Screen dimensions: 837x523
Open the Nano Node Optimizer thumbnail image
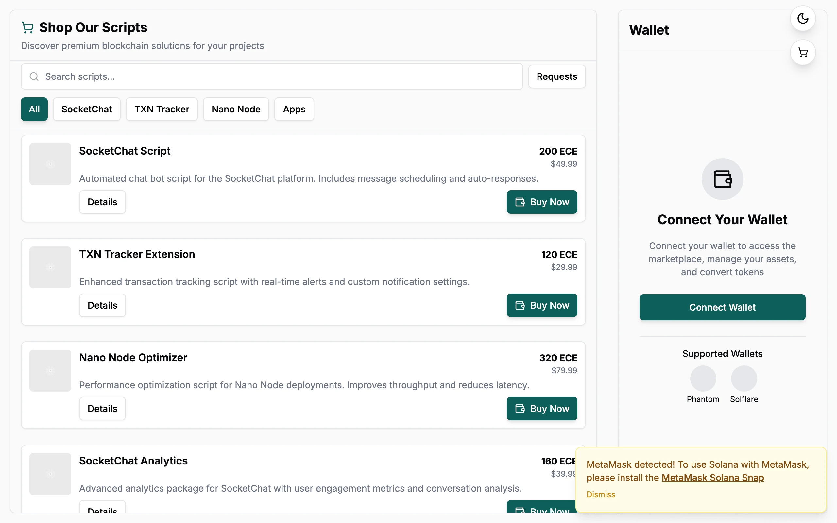50,370
